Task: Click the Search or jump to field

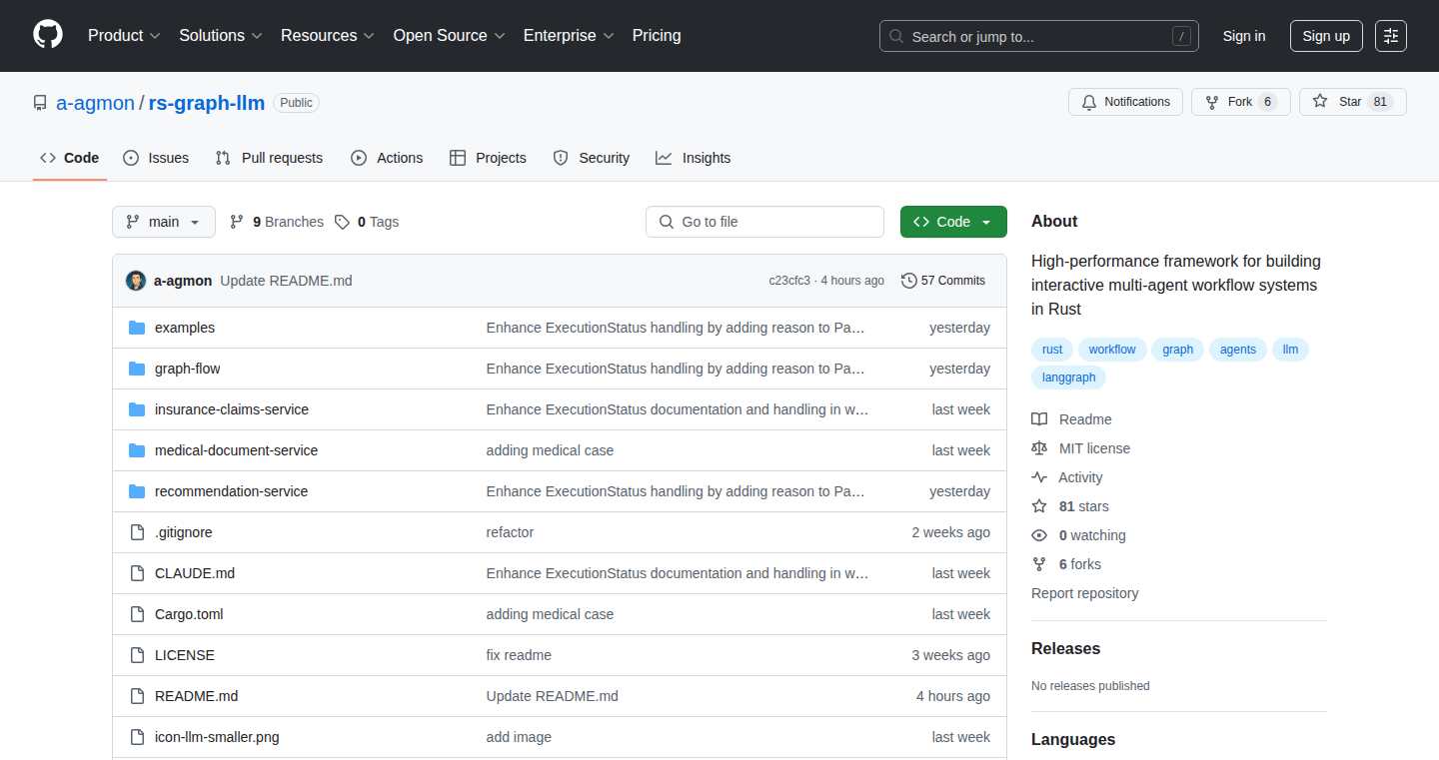Action: coord(1039,36)
